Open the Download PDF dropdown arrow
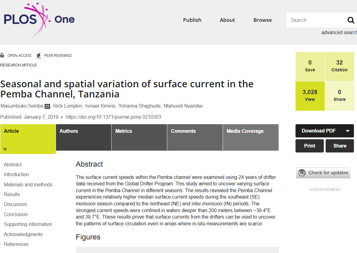Viewport: 357px width, 253px height. click(x=347, y=131)
